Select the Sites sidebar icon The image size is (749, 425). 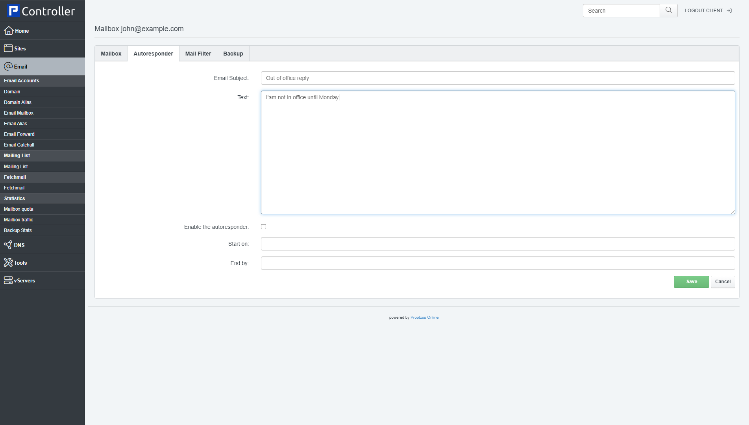(x=9, y=48)
